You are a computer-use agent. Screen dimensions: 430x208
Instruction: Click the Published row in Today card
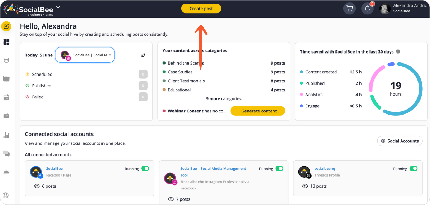pyautogui.click(x=86, y=86)
